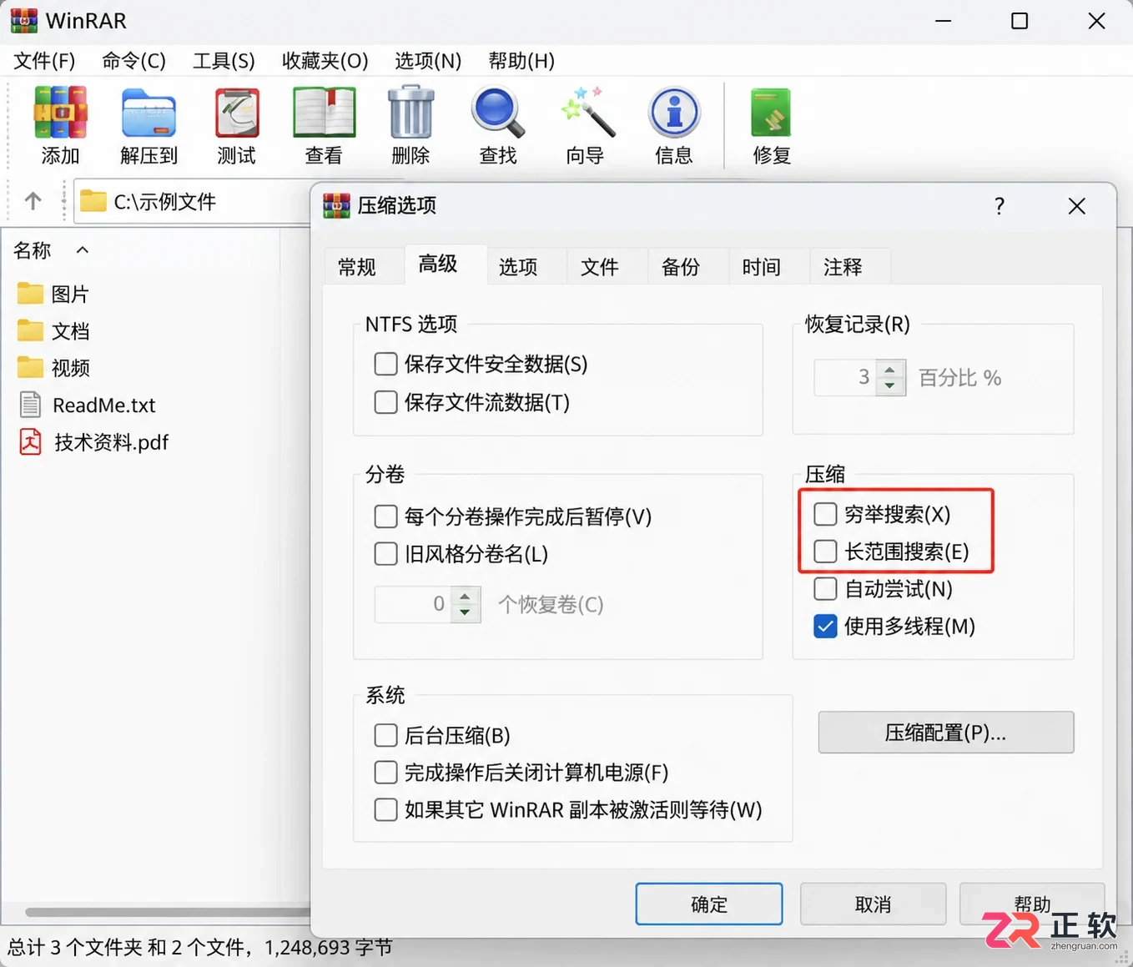Go up one folder with arrow icon
The width and height of the screenshot is (1133, 967).
pyautogui.click(x=33, y=201)
